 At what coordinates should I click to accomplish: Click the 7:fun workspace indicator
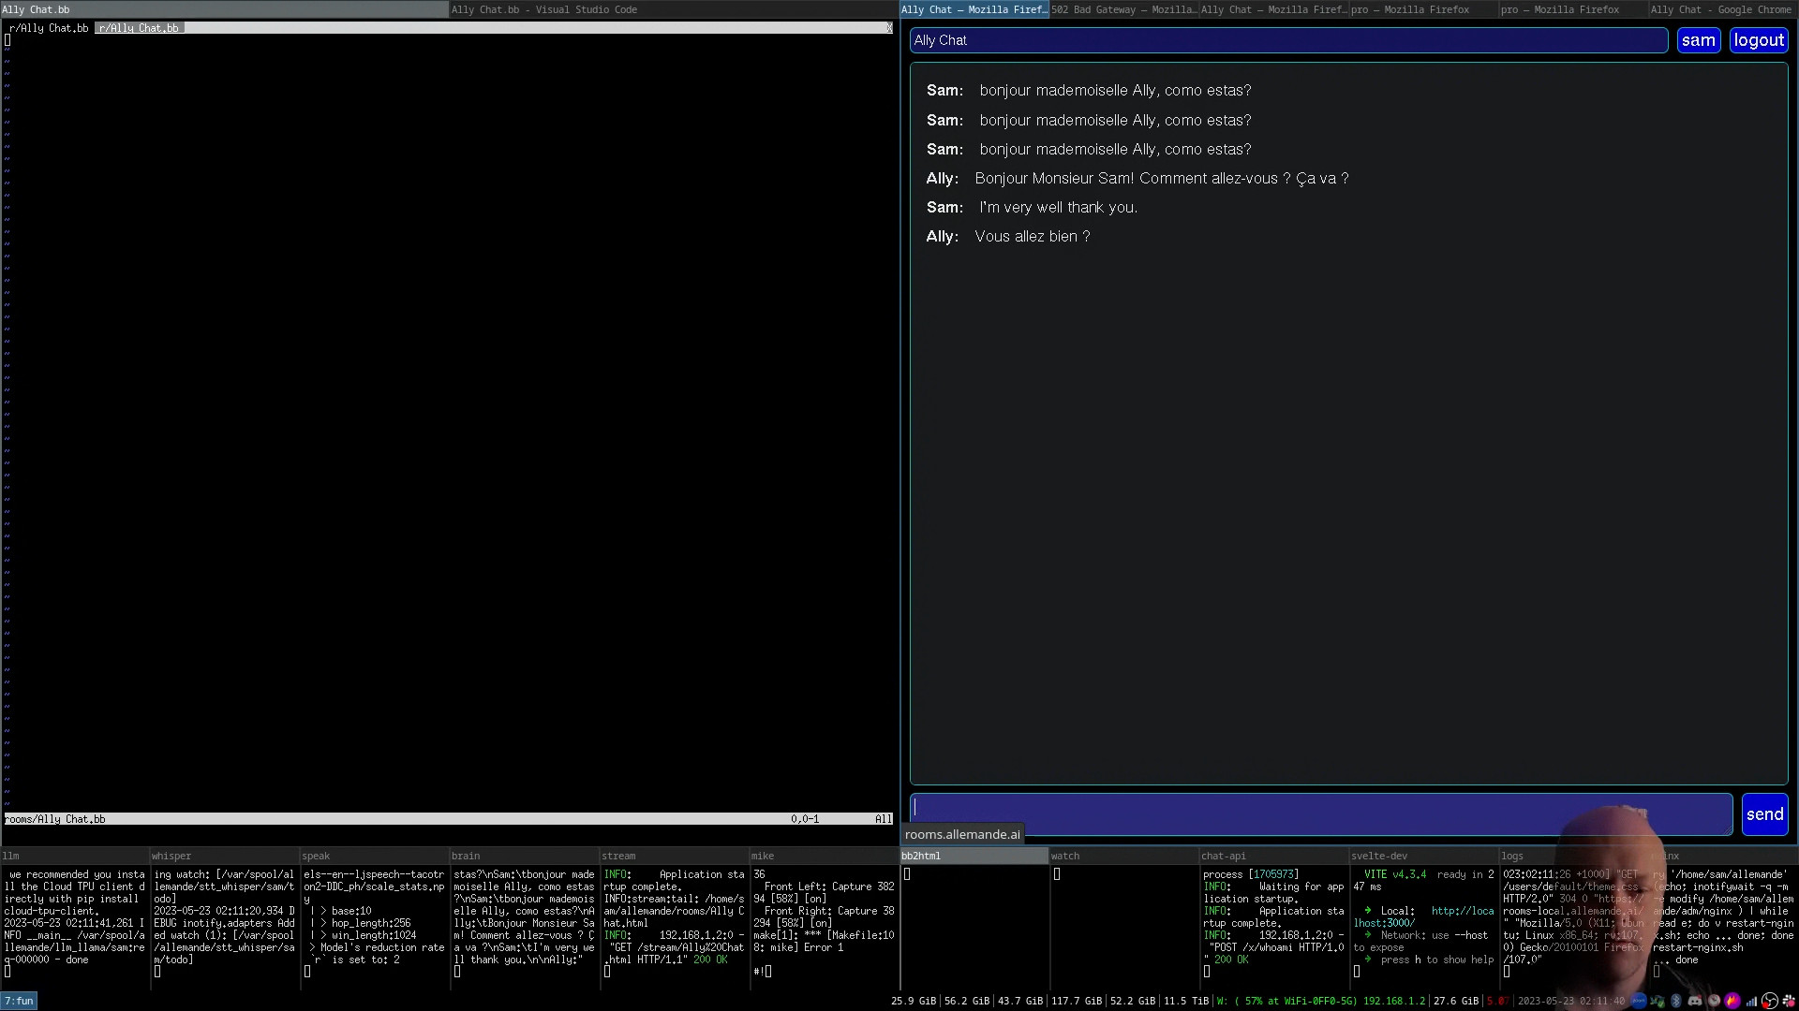19,1001
